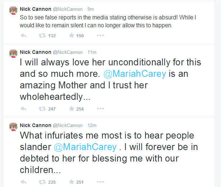221x187 pixels.
Task: Open @MariahCarey mention in slander tweet
Action: [x=86, y=147]
